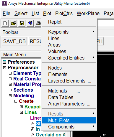Click the Print toolbar icon
This screenshot has width=114, height=137.
click(x=38, y=23)
